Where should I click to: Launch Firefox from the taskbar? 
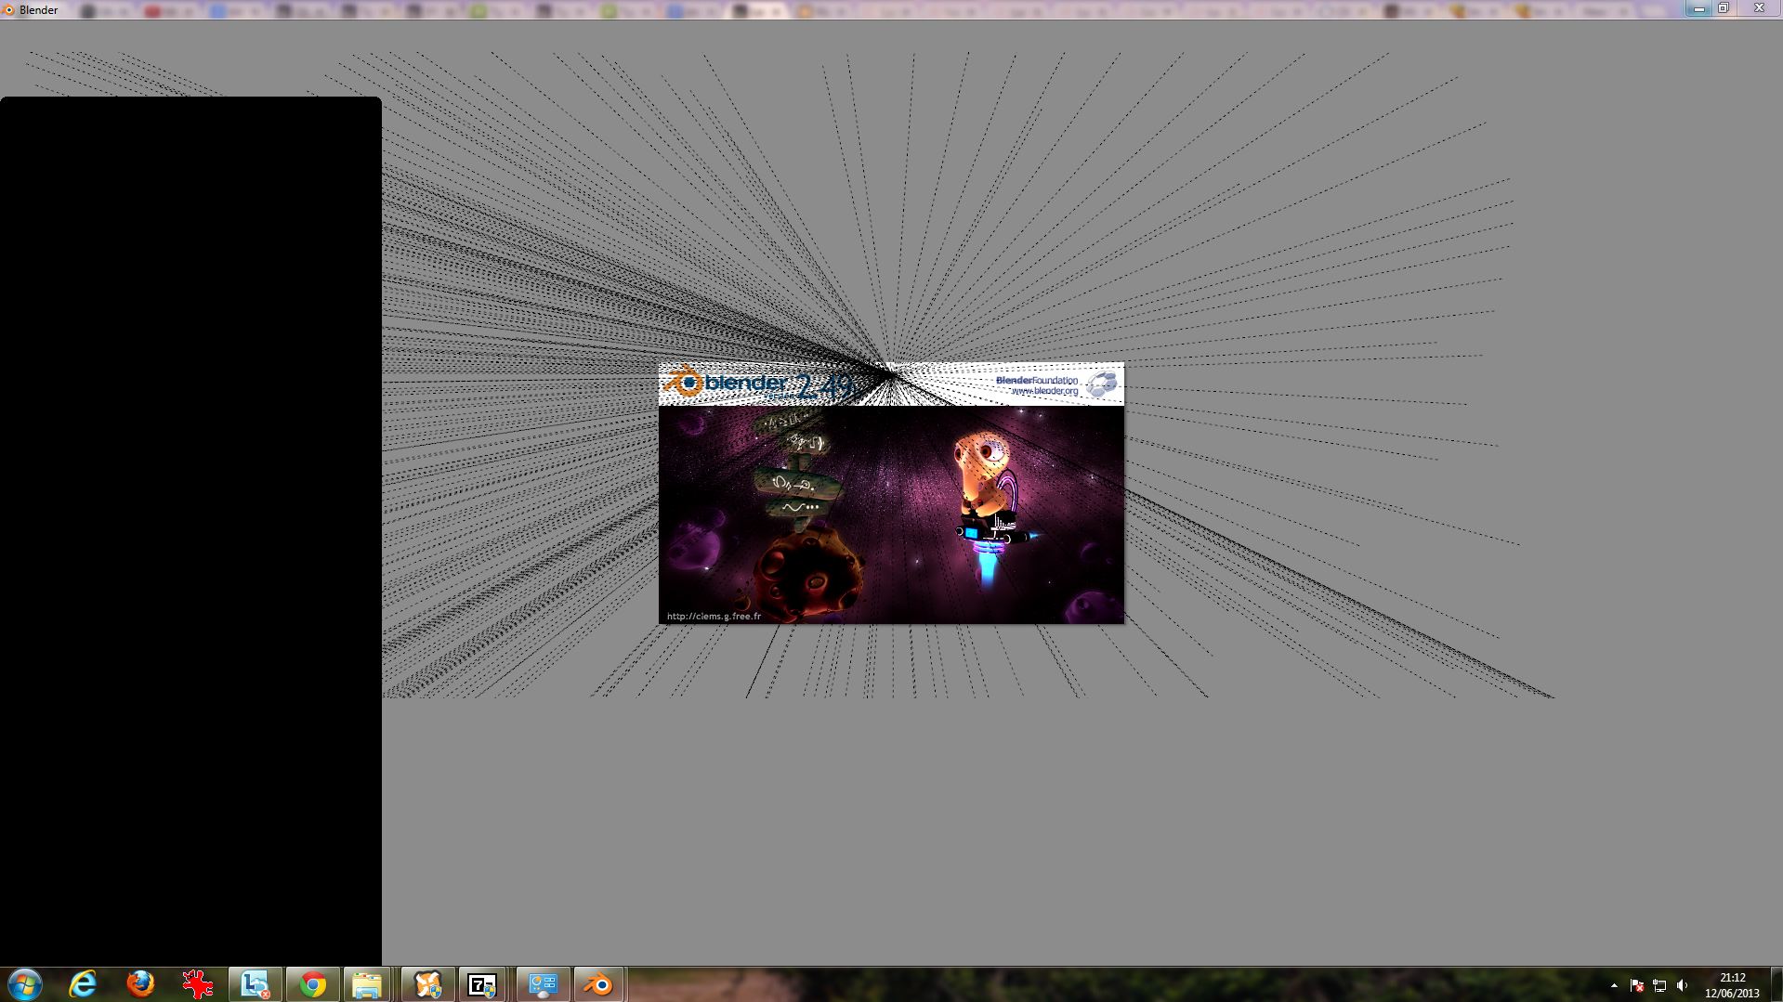tap(140, 984)
